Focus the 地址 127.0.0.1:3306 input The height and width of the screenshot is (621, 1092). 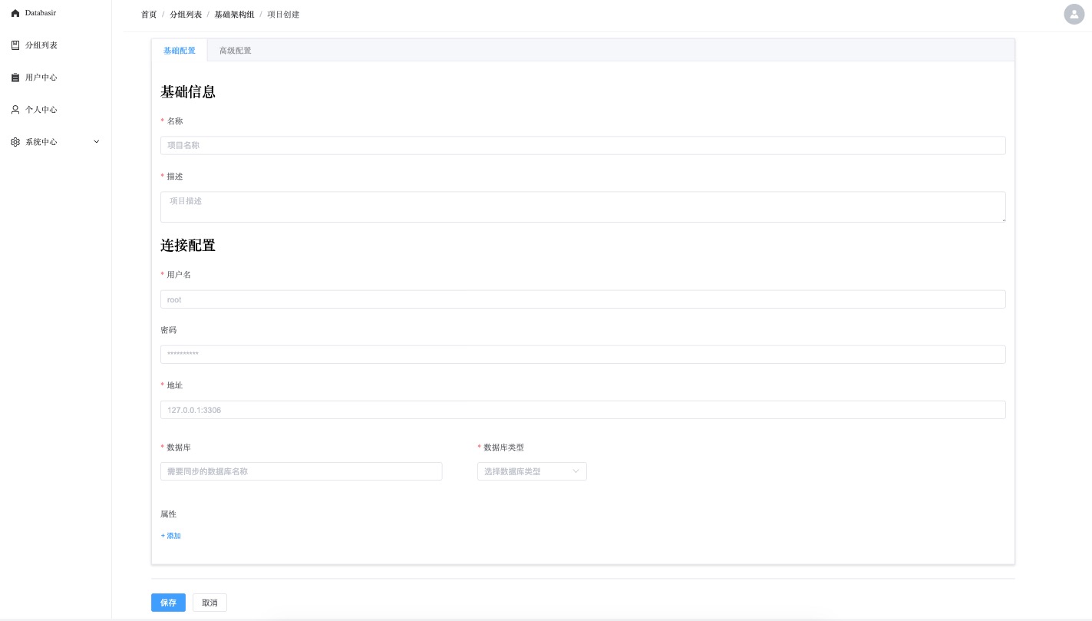[x=583, y=409]
